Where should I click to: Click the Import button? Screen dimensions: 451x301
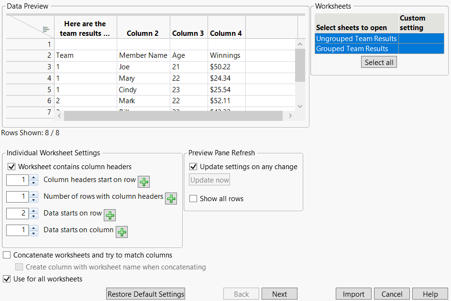[x=353, y=294]
